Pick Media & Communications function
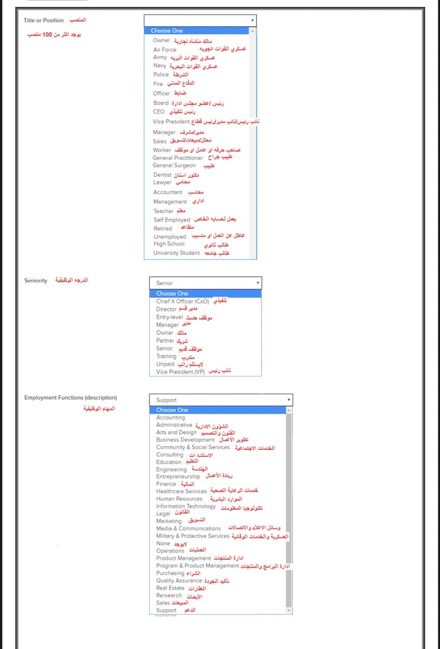Screen dimensions: 440x649 [189, 528]
